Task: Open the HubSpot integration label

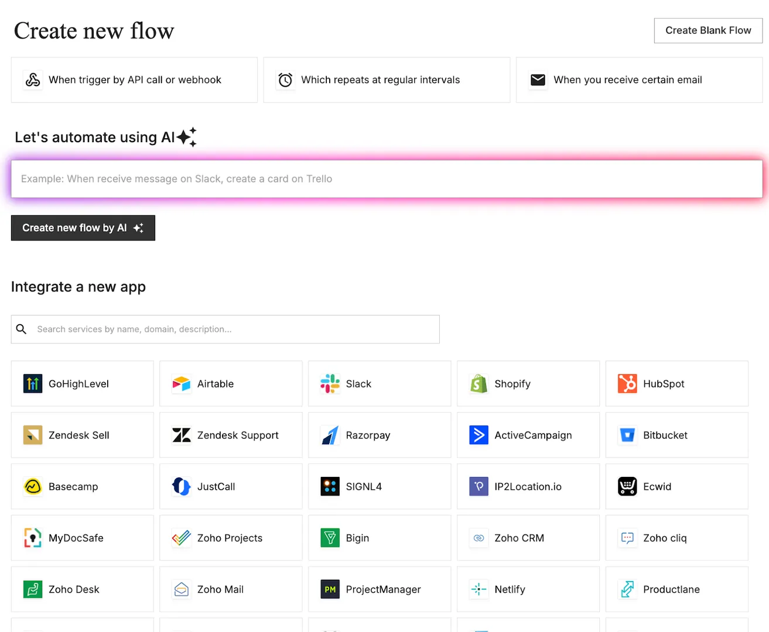Action: pyautogui.click(x=664, y=384)
